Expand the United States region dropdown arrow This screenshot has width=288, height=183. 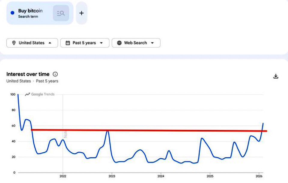pyautogui.click(x=50, y=43)
